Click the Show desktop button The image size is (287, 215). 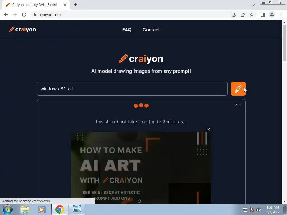285,209
